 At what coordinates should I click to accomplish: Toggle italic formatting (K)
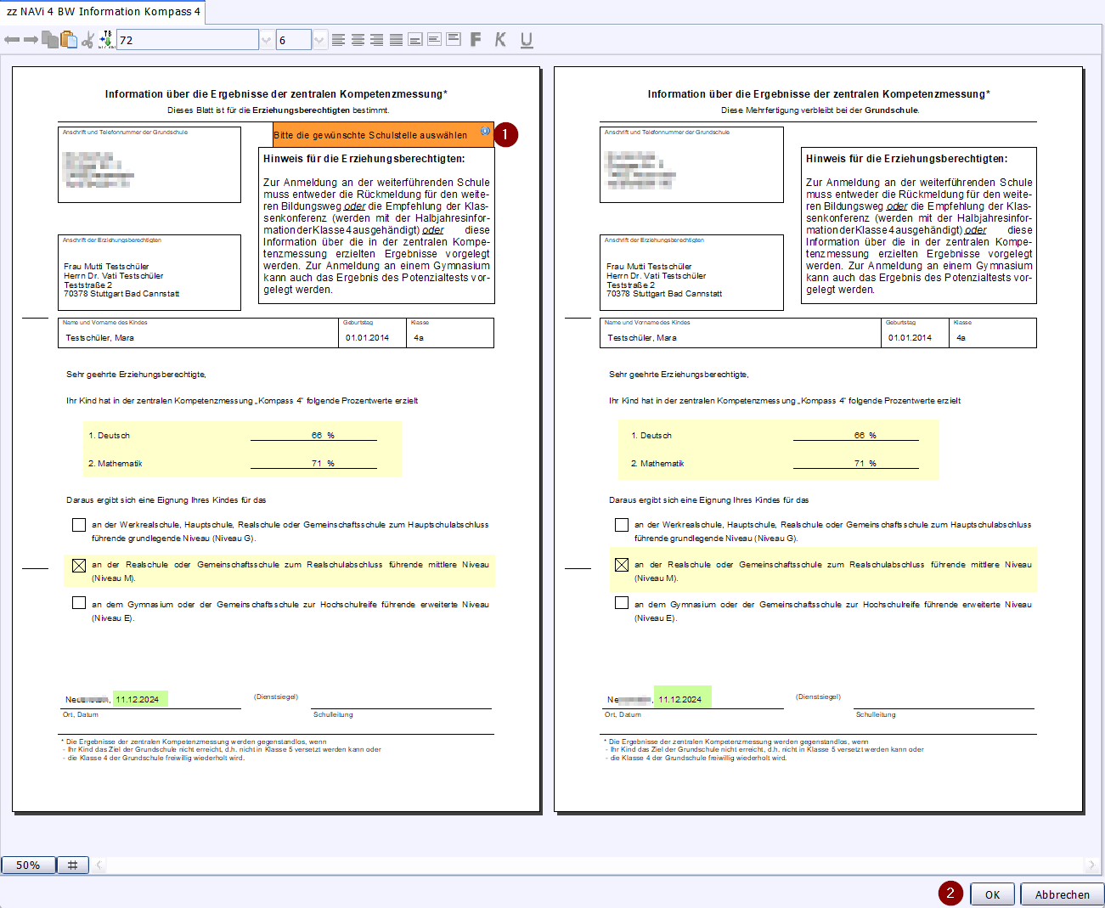500,40
